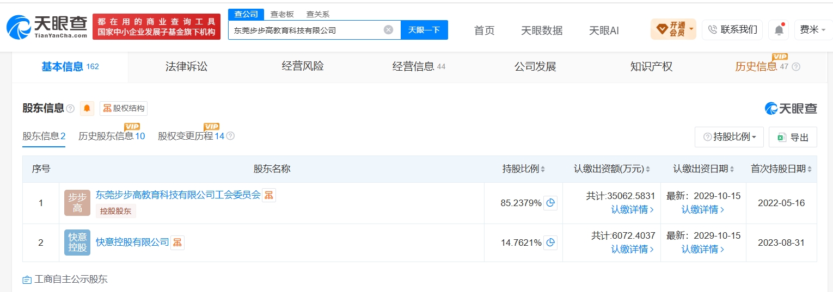Click the 步步高 shareholder logo
This screenshot has width=833, height=292.
click(x=77, y=203)
